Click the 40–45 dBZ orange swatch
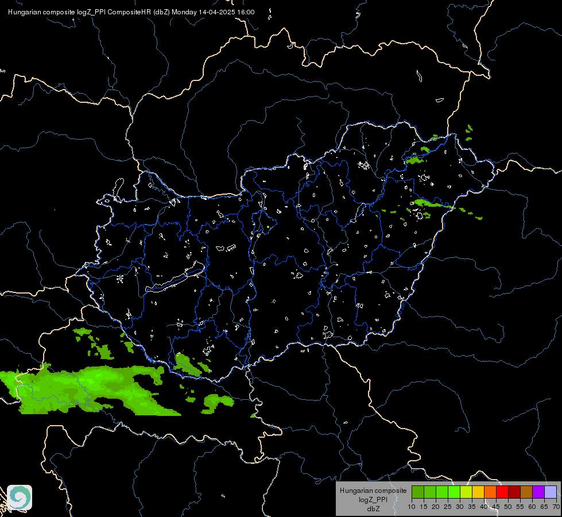 [x=490, y=492]
